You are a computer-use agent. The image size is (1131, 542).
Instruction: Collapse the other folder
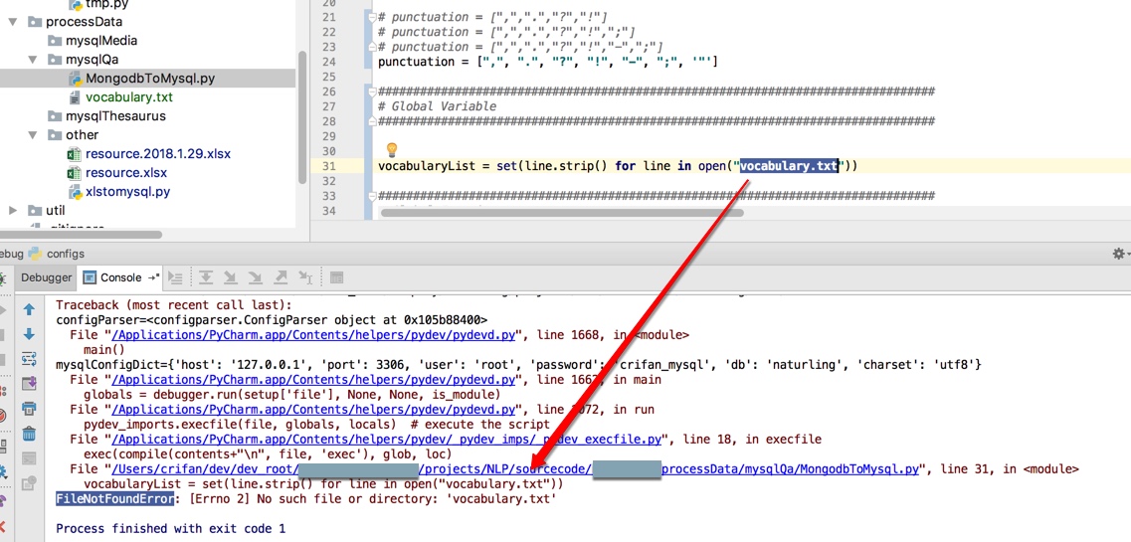tap(33, 135)
